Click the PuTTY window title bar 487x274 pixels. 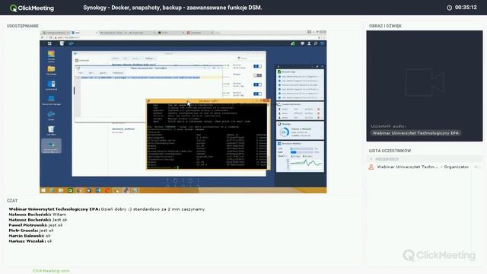pyautogui.click(x=208, y=101)
